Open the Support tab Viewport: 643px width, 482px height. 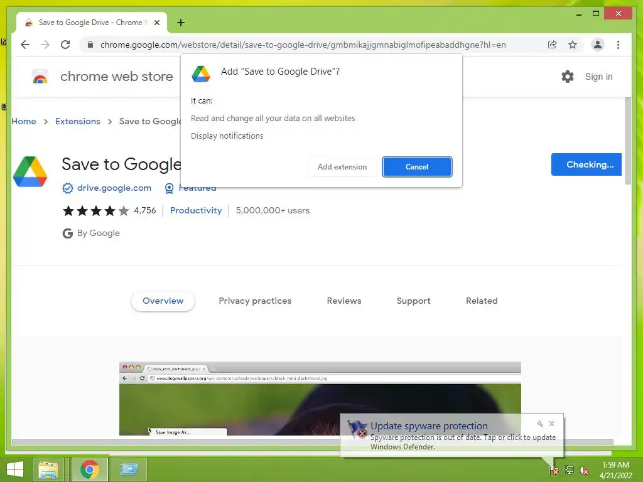pos(413,301)
